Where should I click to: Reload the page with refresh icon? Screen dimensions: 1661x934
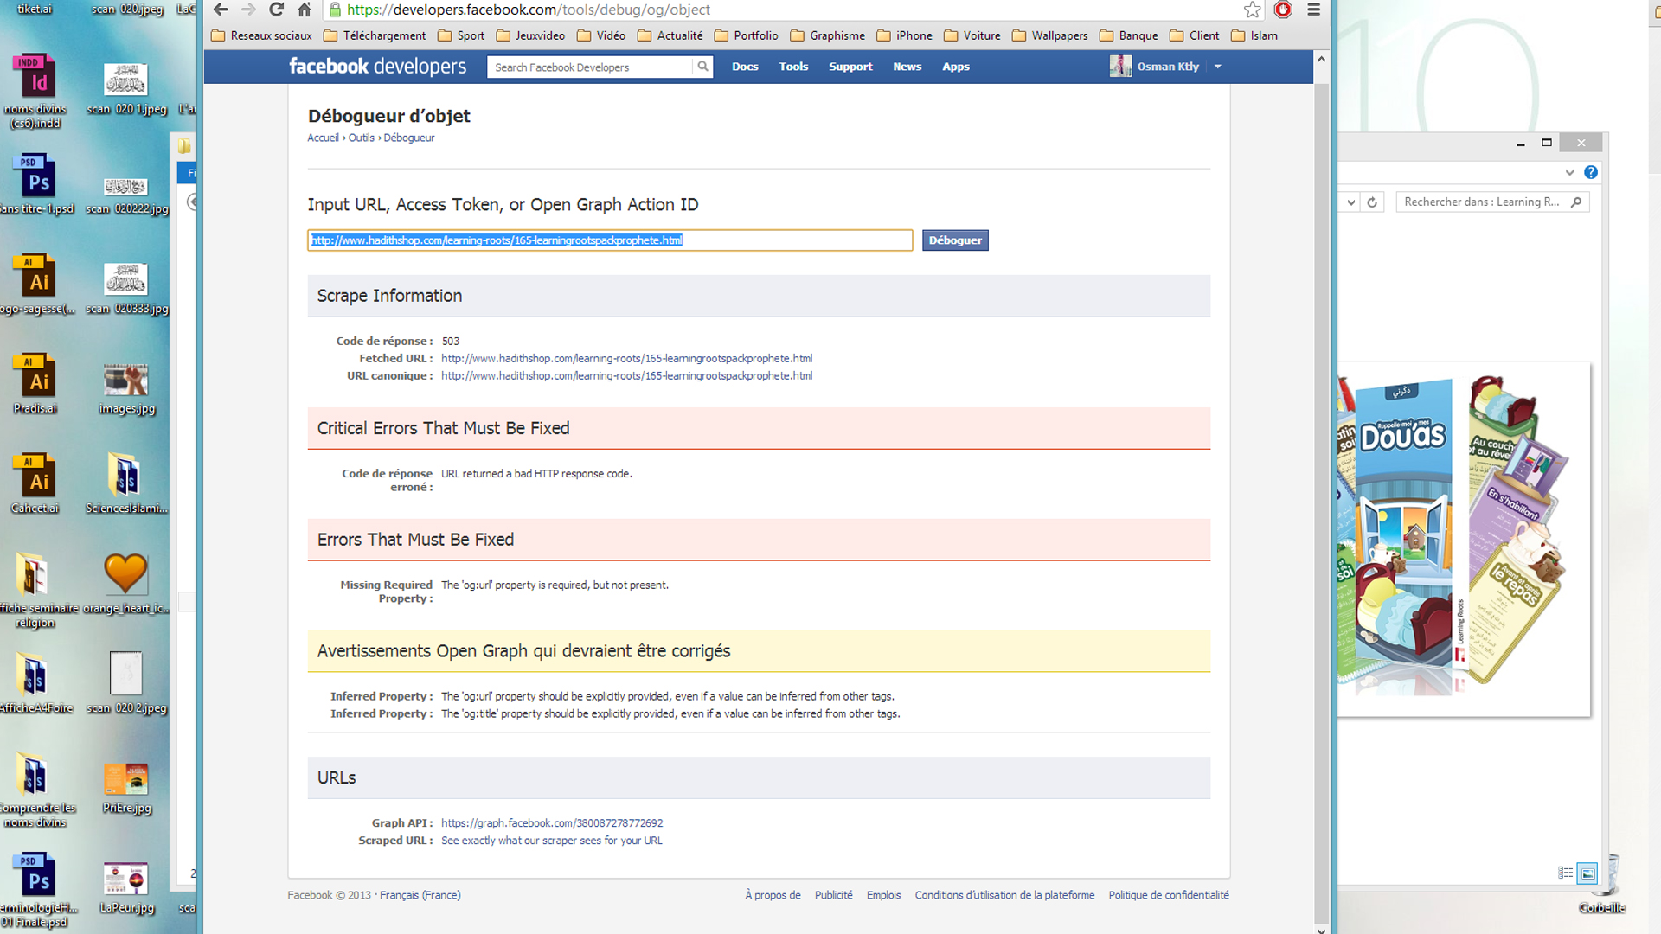pos(276,10)
